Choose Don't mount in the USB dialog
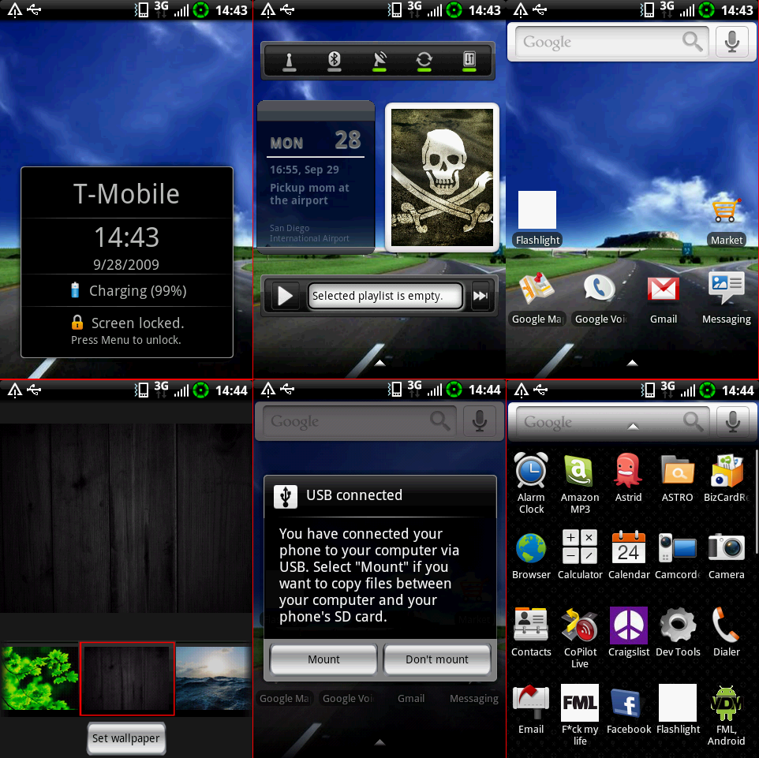The height and width of the screenshot is (758, 759). [437, 659]
